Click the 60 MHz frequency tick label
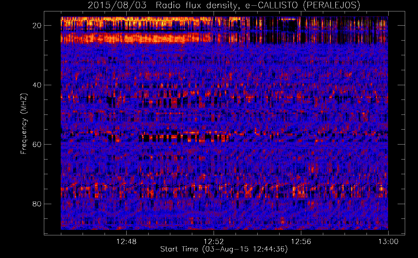 click(37, 144)
